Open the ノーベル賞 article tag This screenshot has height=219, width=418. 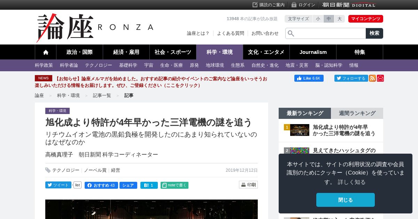pyautogui.click(x=95, y=170)
